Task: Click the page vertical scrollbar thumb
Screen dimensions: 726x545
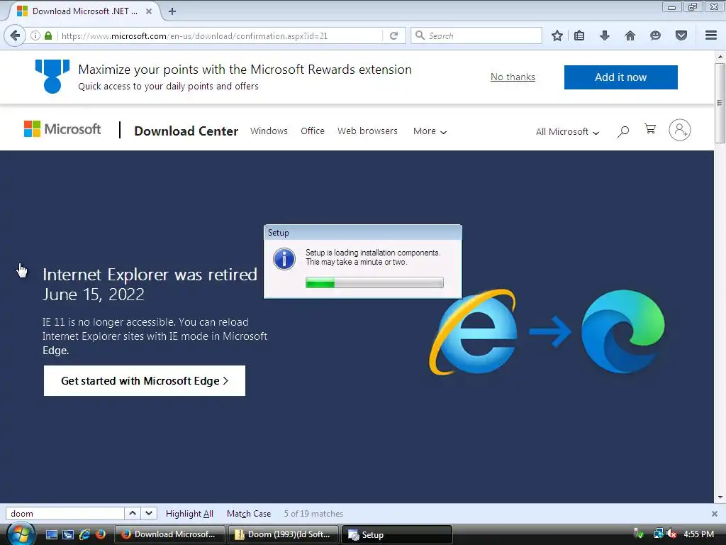Action: tap(720, 103)
